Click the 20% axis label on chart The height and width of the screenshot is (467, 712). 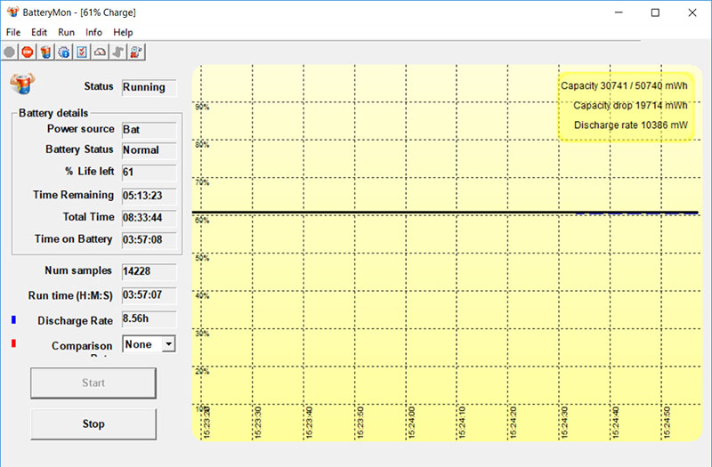tap(202, 371)
